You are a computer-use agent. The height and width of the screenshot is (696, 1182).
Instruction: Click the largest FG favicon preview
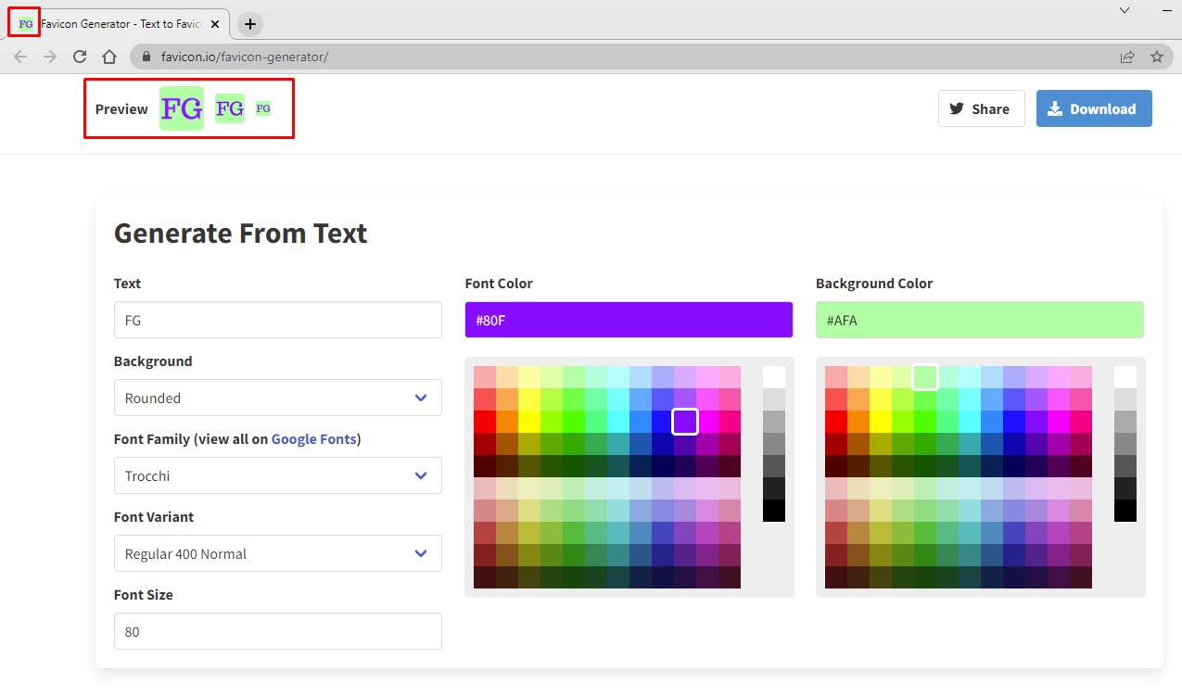(x=181, y=108)
